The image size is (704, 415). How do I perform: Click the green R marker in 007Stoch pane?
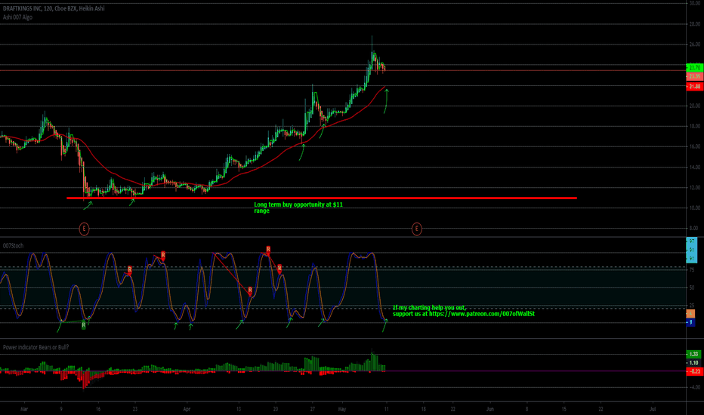tap(84, 324)
